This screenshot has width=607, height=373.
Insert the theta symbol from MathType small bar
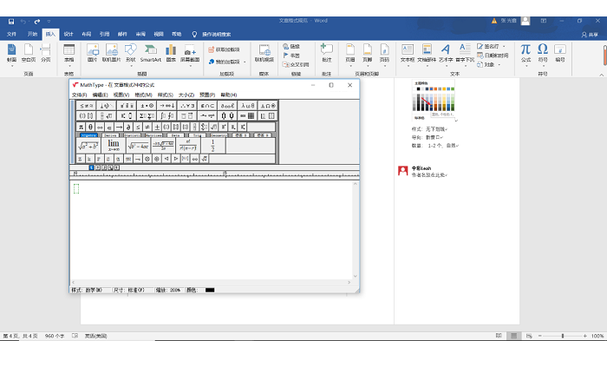point(90,127)
